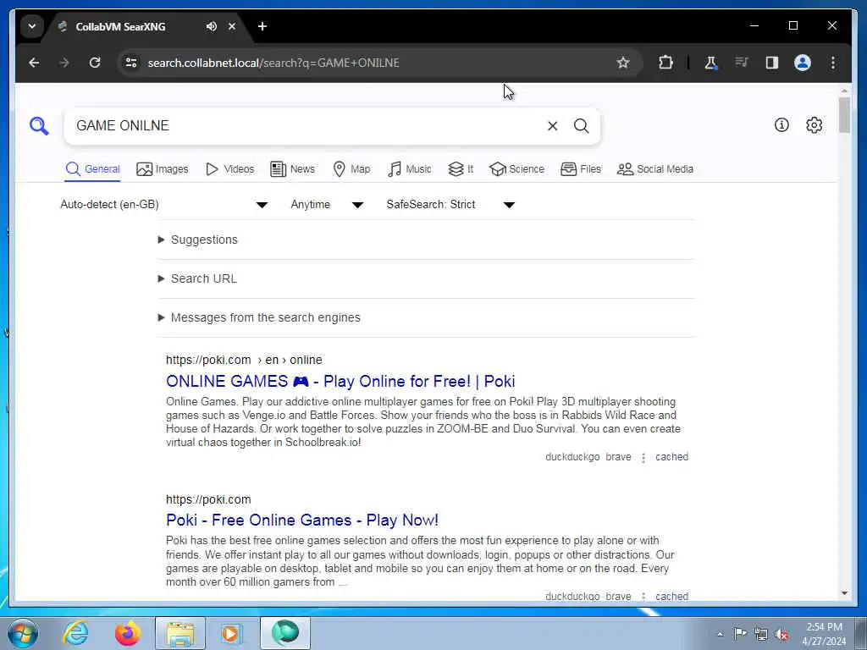Open the About info icon
The image size is (867, 650).
(781, 125)
